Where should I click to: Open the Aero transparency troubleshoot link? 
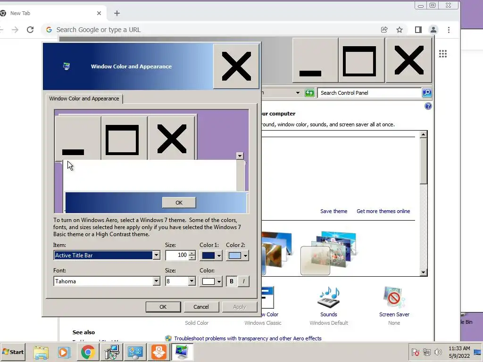click(x=248, y=338)
